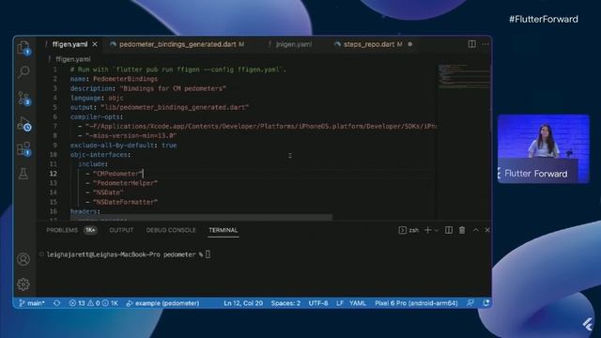Click the ffigen.yaml breadcrumb
This screenshot has width=601, height=338.
73,59
